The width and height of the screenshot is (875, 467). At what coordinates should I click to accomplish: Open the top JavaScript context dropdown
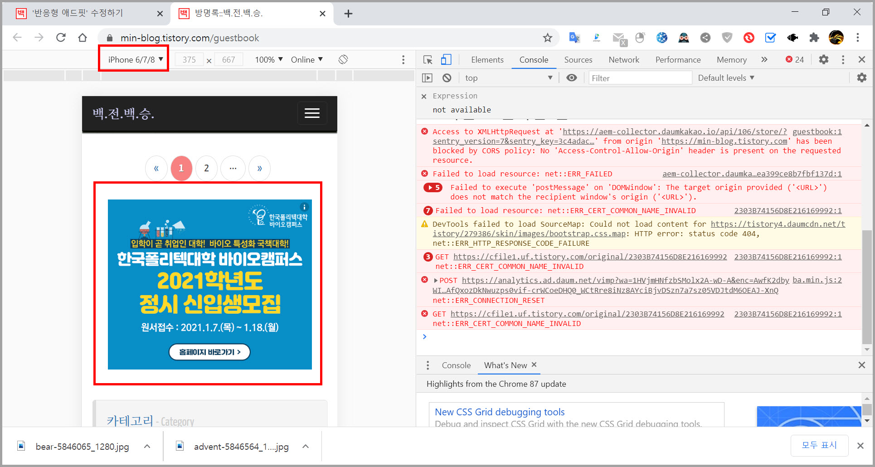point(508,78)
